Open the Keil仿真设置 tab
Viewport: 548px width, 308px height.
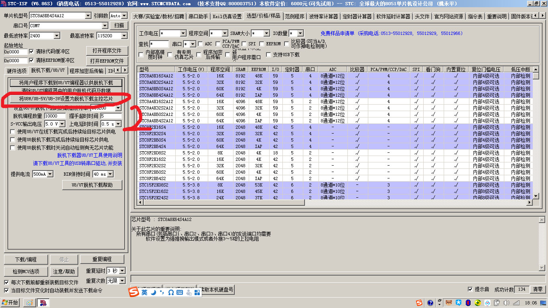click(227, 16)
